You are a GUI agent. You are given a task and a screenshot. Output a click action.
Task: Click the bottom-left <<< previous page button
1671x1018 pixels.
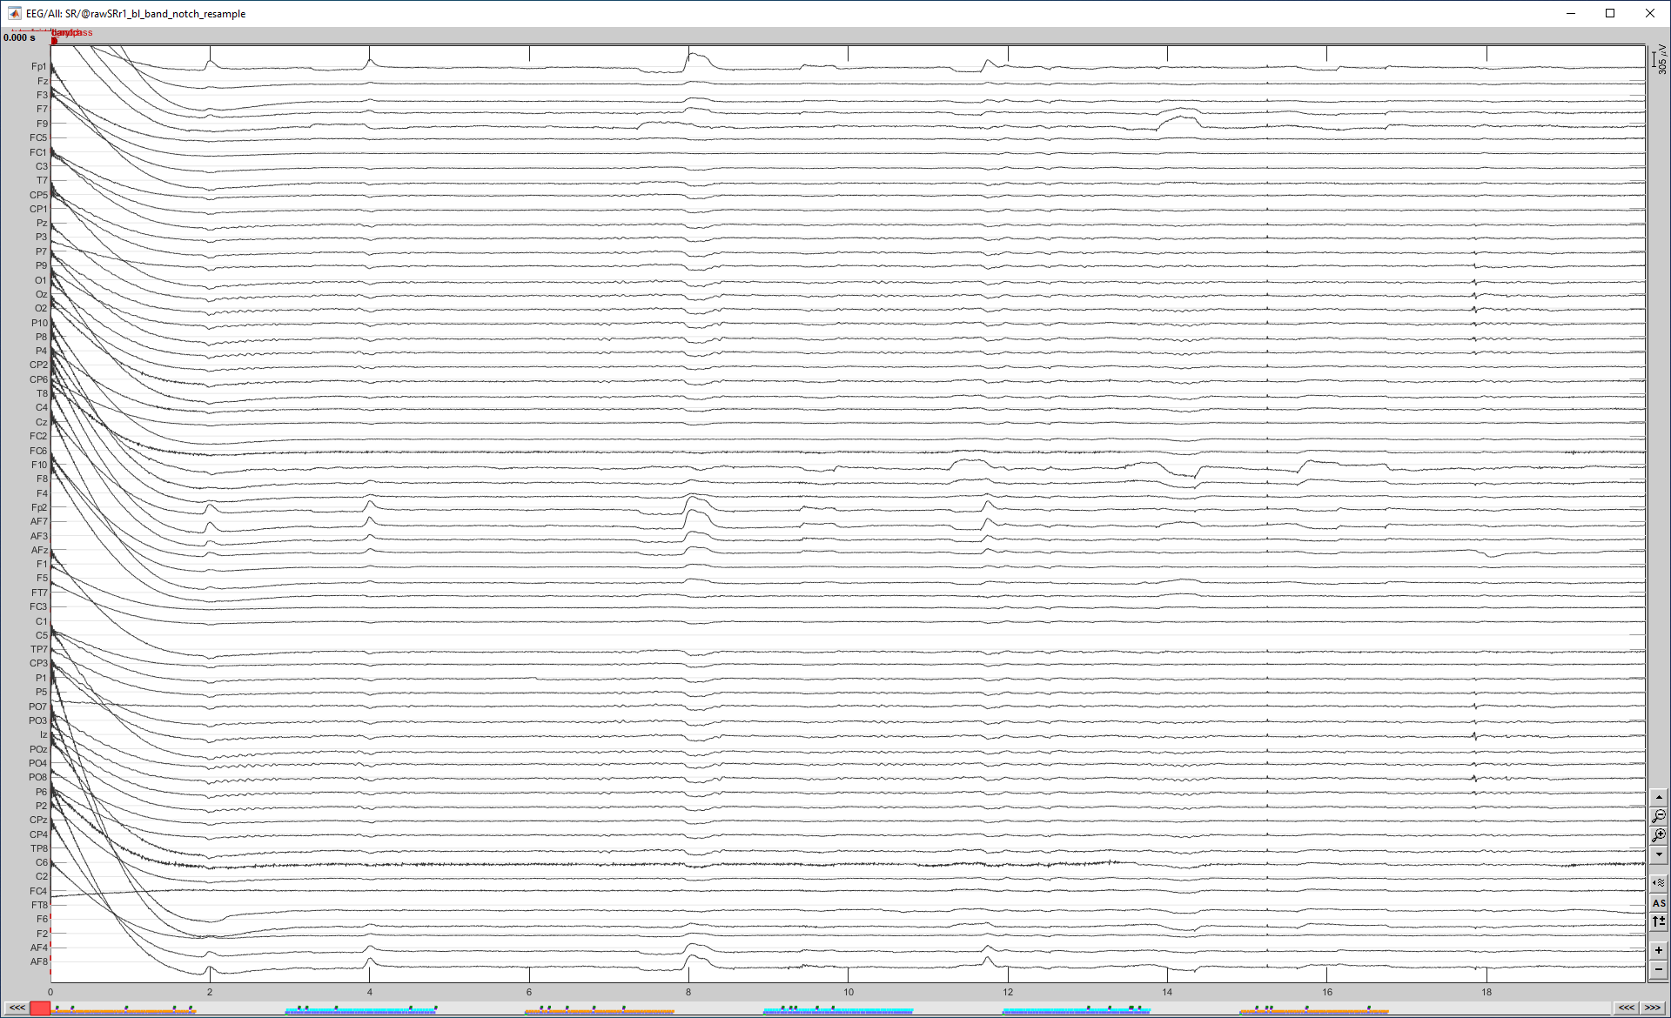(x=17, y=1008)
